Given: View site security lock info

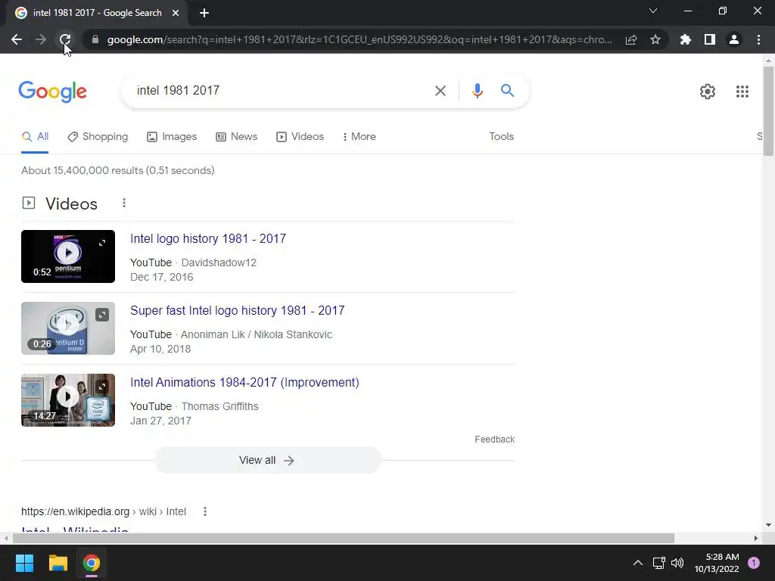Looking at the screenshot, I should pos(95,39).
